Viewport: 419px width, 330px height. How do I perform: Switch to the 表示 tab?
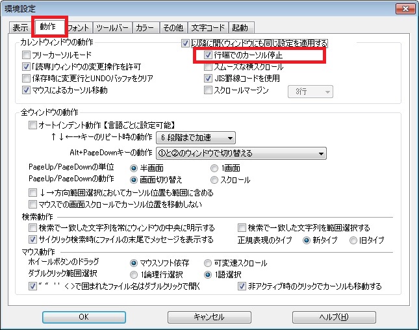coord(20,28)
